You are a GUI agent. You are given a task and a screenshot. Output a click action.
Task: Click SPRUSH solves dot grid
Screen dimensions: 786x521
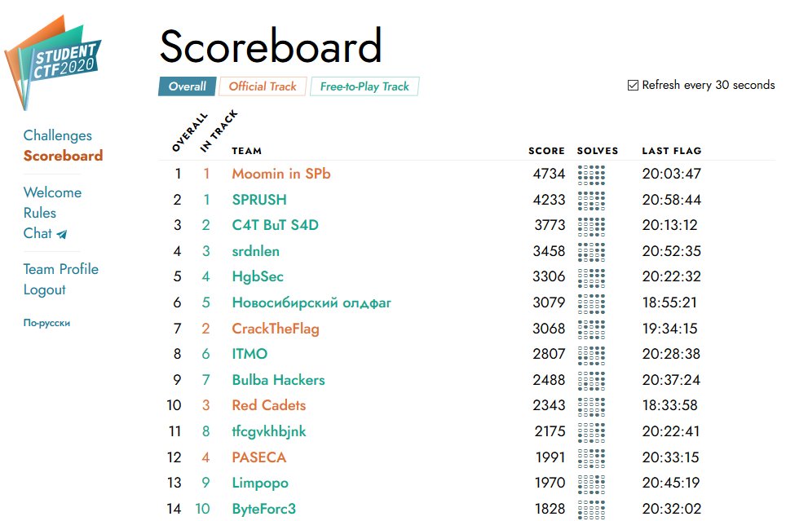591,201
